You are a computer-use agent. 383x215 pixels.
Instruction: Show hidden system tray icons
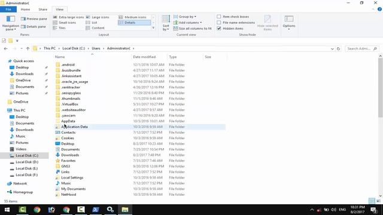(312, 210)
